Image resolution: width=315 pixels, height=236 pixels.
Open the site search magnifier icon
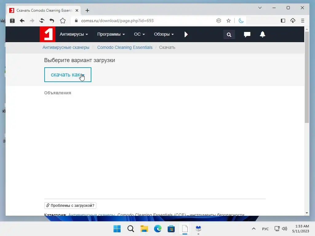click(229, 34)
